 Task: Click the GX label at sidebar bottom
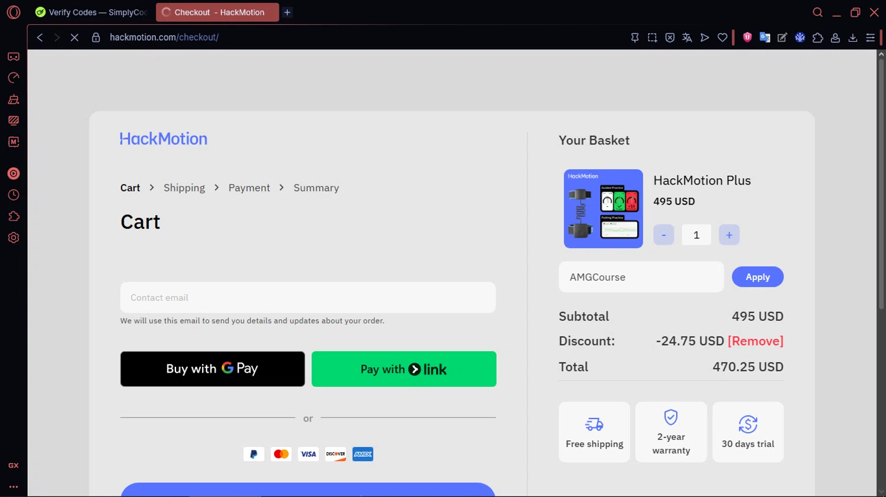click(x=14, y=466)
